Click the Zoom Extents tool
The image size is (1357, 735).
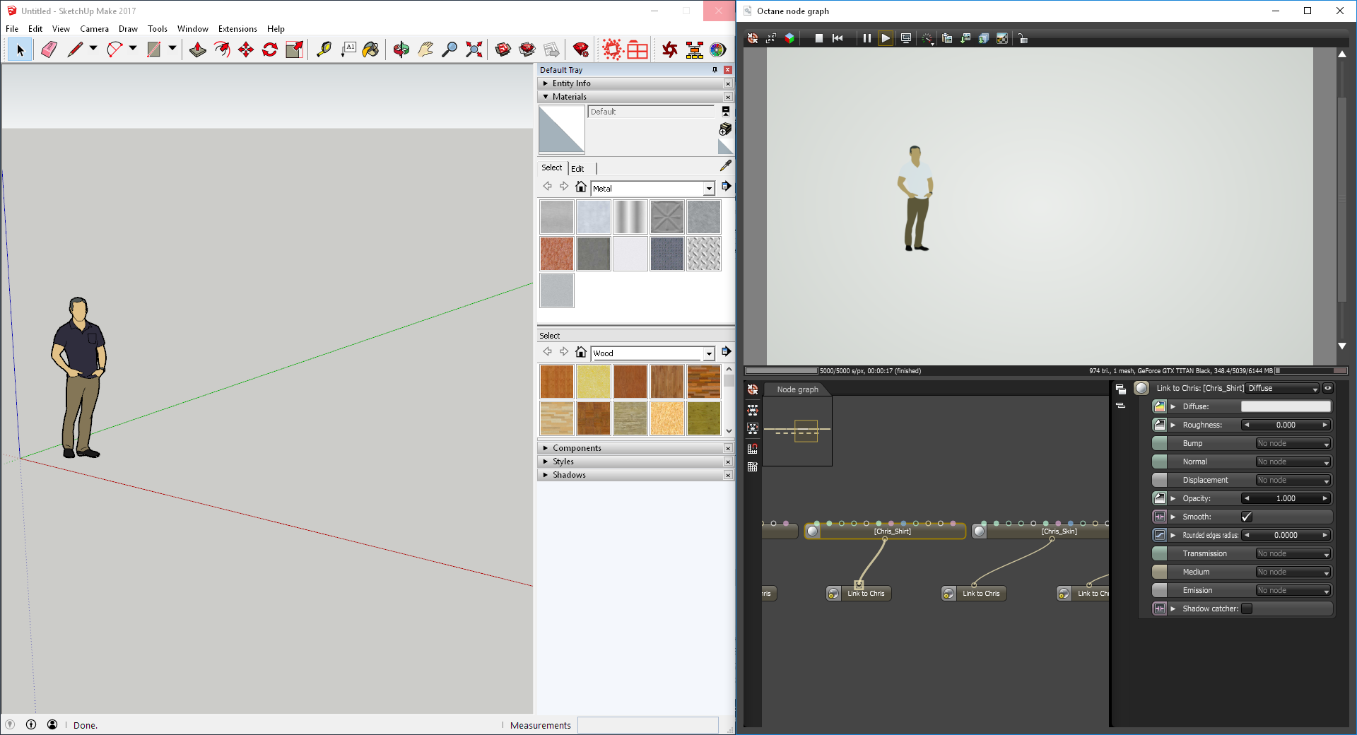tap(474, 49)
